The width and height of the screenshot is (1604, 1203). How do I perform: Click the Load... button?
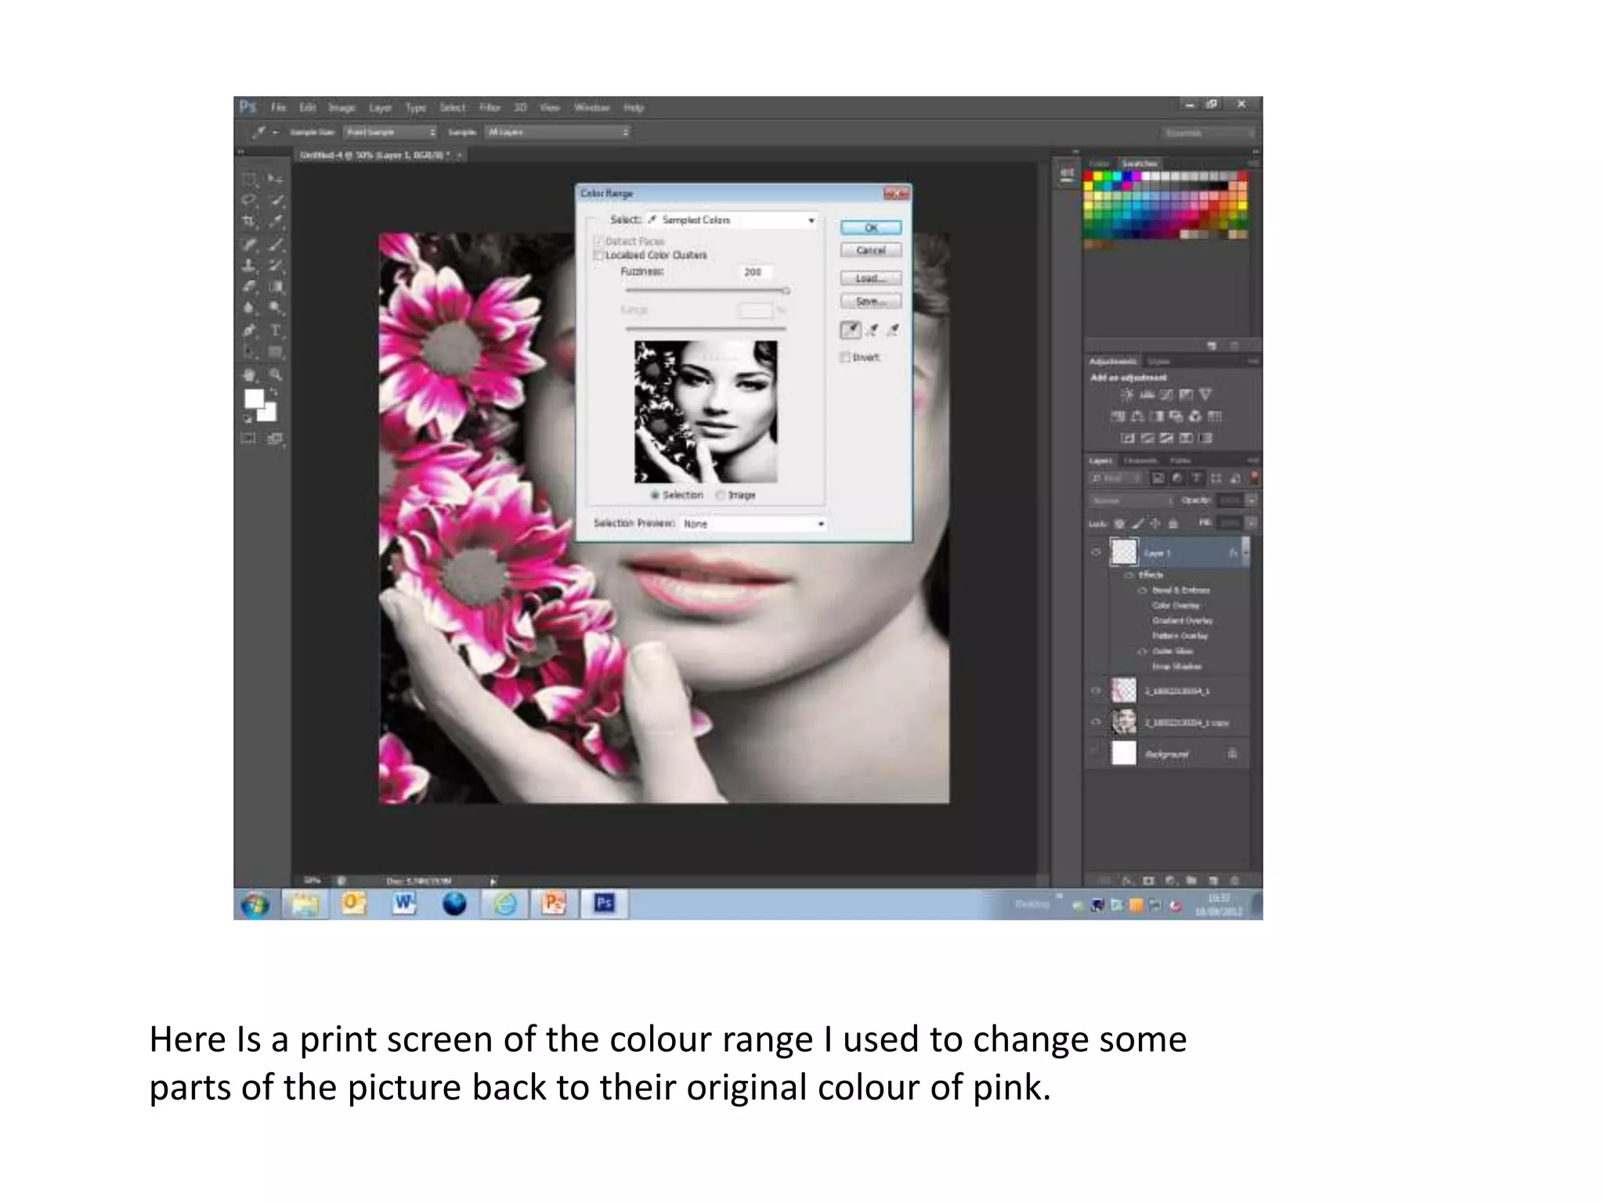(871, 278)
